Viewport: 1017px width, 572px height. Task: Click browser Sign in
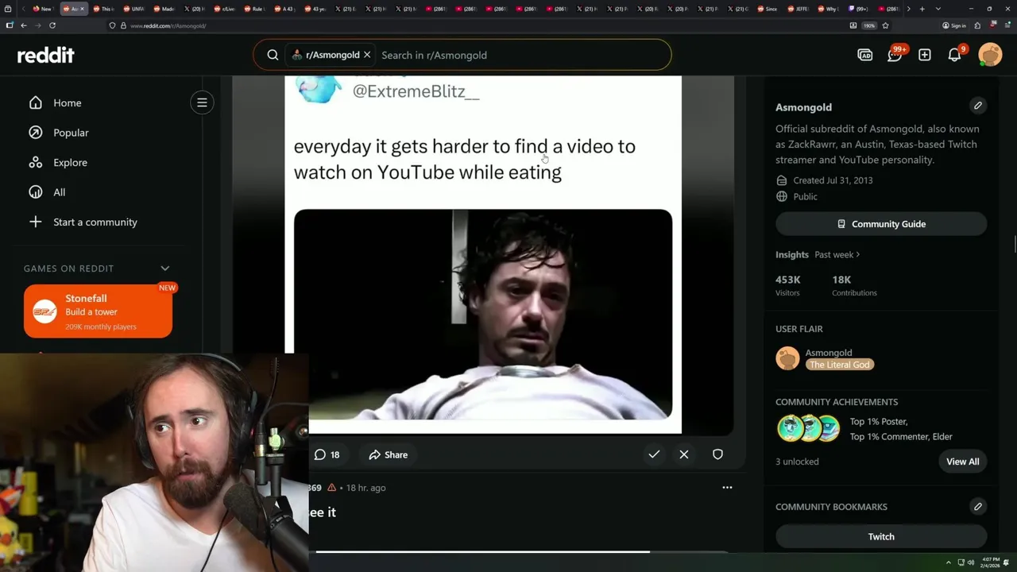click(x=954, y=25)
